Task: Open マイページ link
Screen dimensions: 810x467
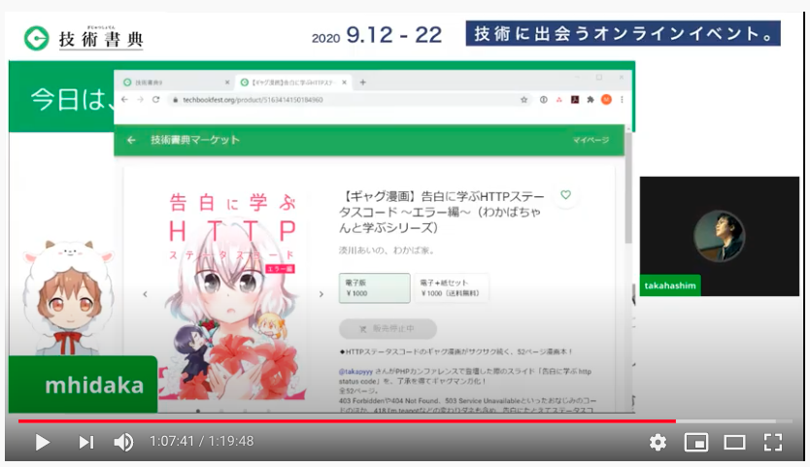Action: pos(591,140)
